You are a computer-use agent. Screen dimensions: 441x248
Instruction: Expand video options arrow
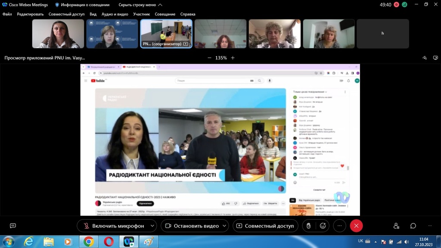pos(225,226)
